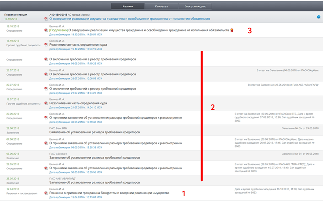Open PDF icon of the 26.07.2018 О включении требований row
Viewport: 323px width, 201px height.
(x=46, y=74)
